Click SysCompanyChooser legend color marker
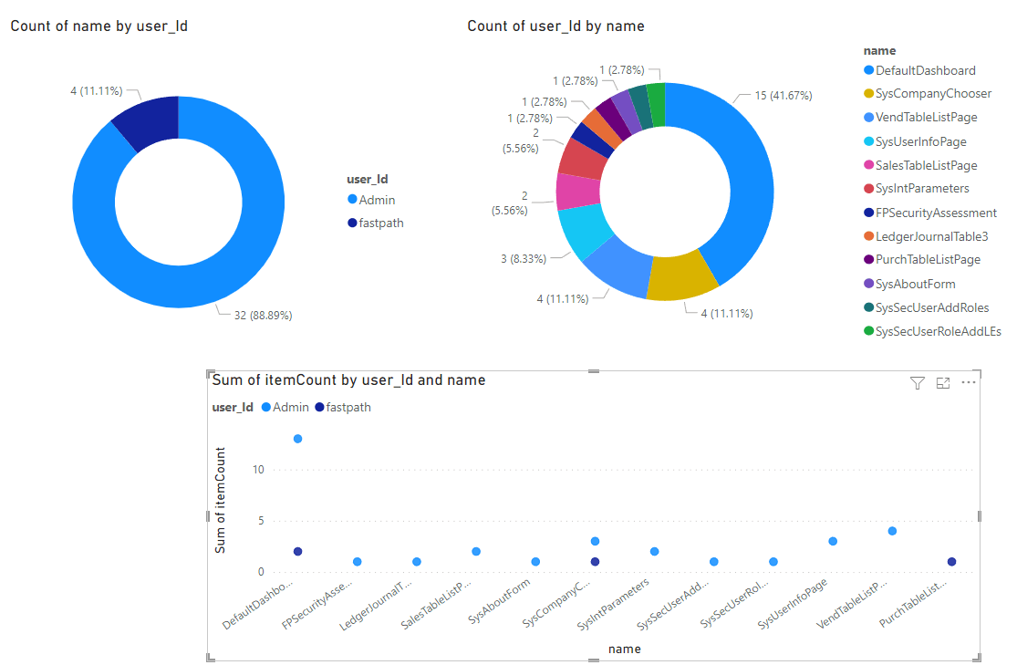The image size is (1017, 665). [868, 93]
